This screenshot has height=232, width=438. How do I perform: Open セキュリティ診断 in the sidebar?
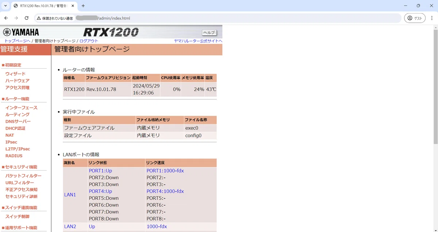point(21,197)
